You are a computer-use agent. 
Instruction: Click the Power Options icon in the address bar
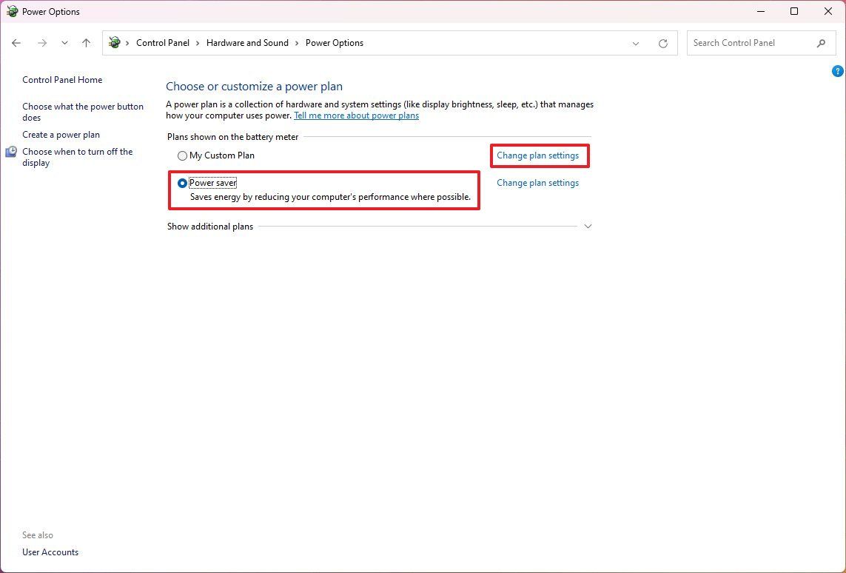[114, 43]
